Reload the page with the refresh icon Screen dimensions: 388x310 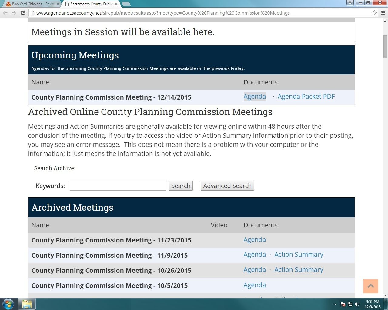(23, 13)
